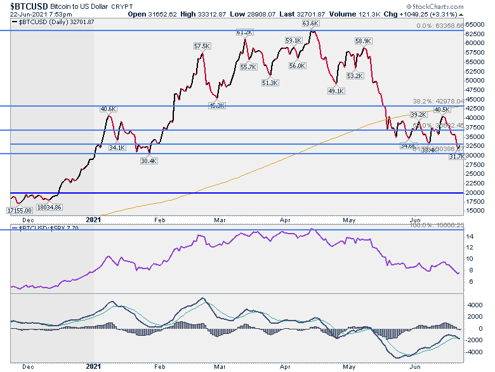The width and height of the screenshot is (495, 372).
Task: Click the 15000 price axis value
Action: tap(475, 211)
